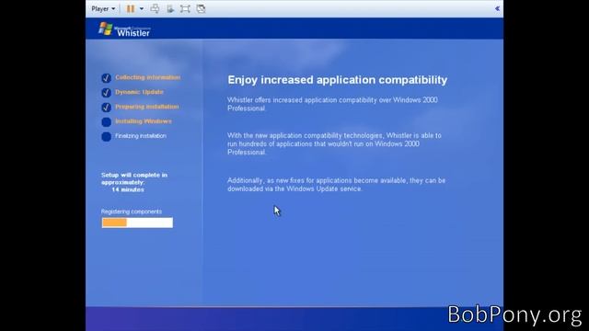589x331 pixels.
Task: Click the '14 minutes' remaining time text
Action: [128, 190]
